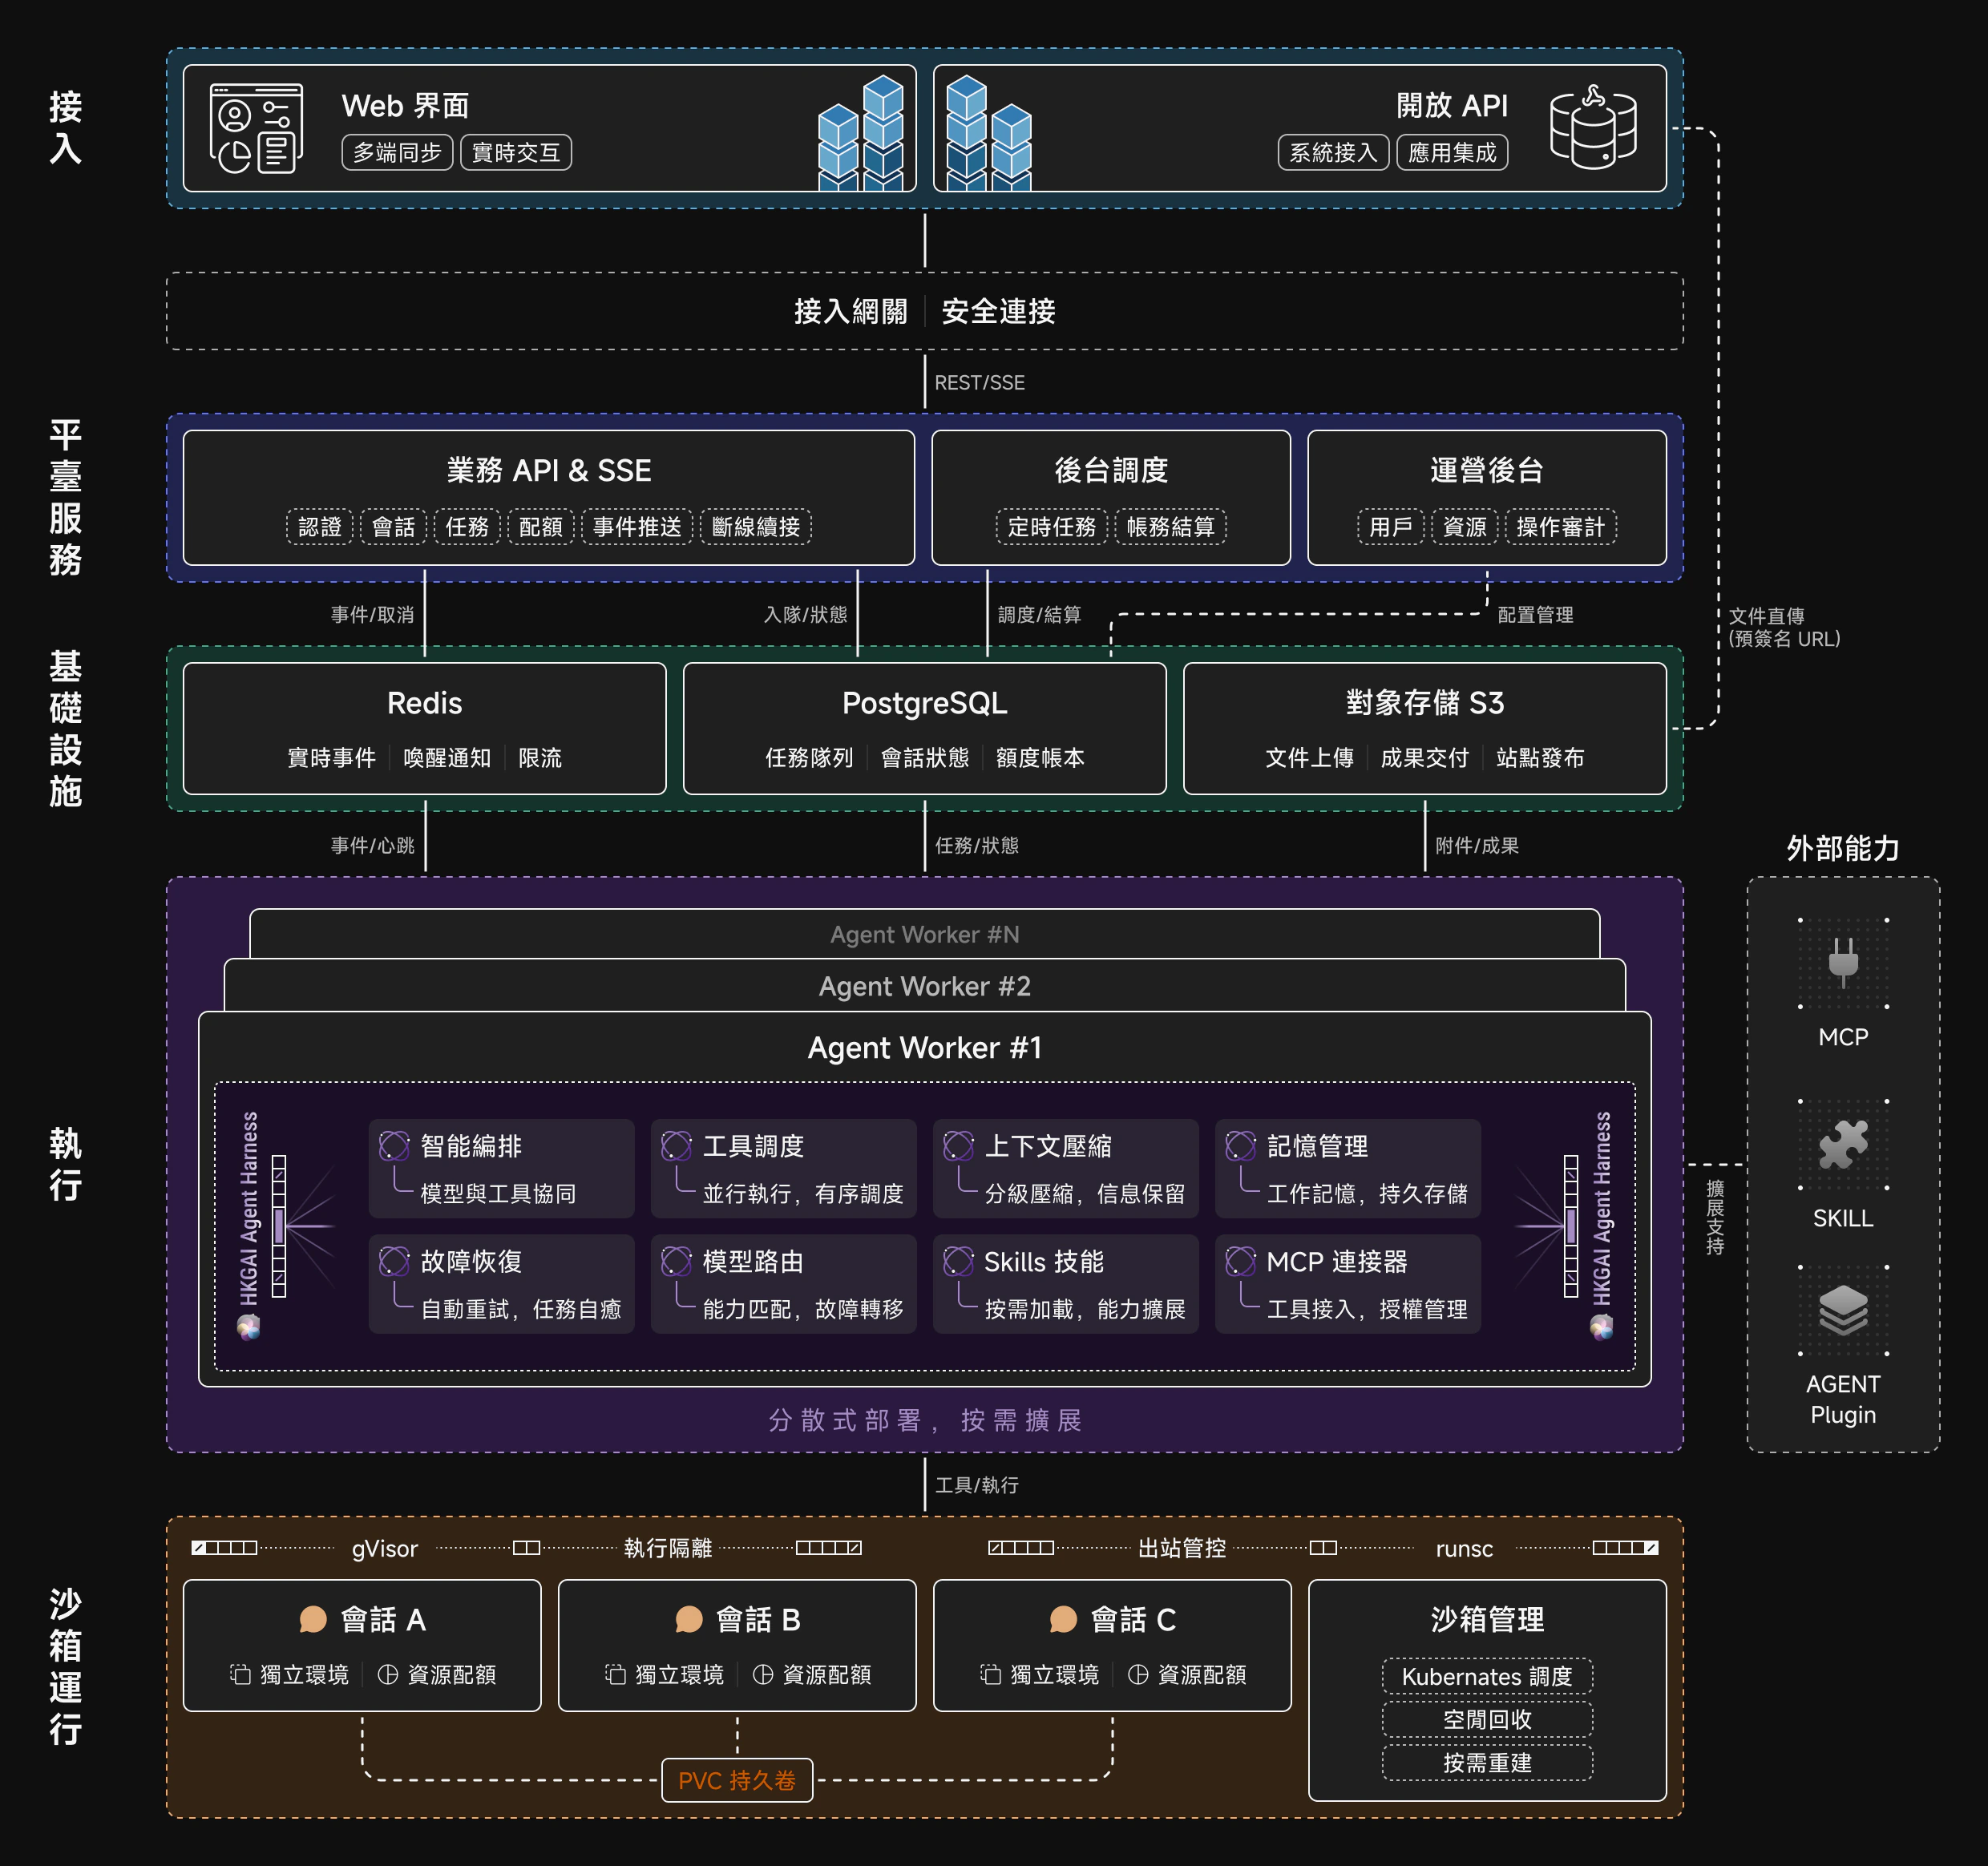Screen dimensions: 1988x1866
Task: Click the 開放 API database icon
Action: click(x=1593, y=127)
